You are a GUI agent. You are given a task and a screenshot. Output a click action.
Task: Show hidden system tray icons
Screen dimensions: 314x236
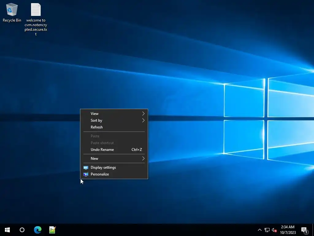pyautogui.click(x=259, y=230)
